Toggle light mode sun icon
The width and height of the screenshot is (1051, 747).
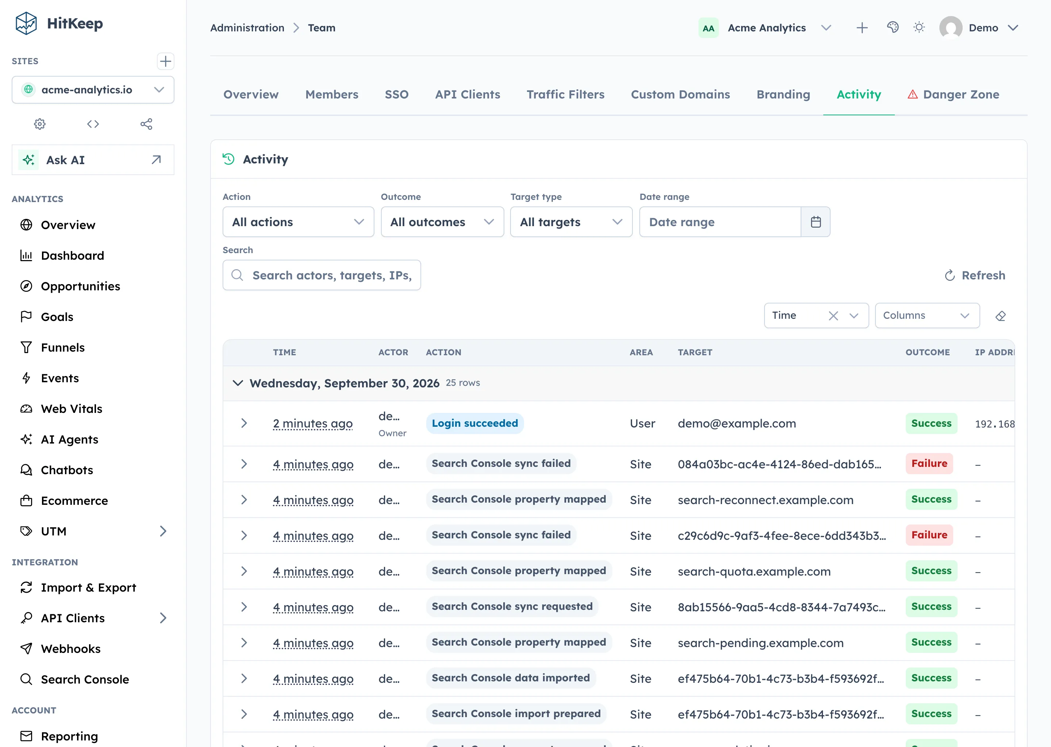coord(919,28)
